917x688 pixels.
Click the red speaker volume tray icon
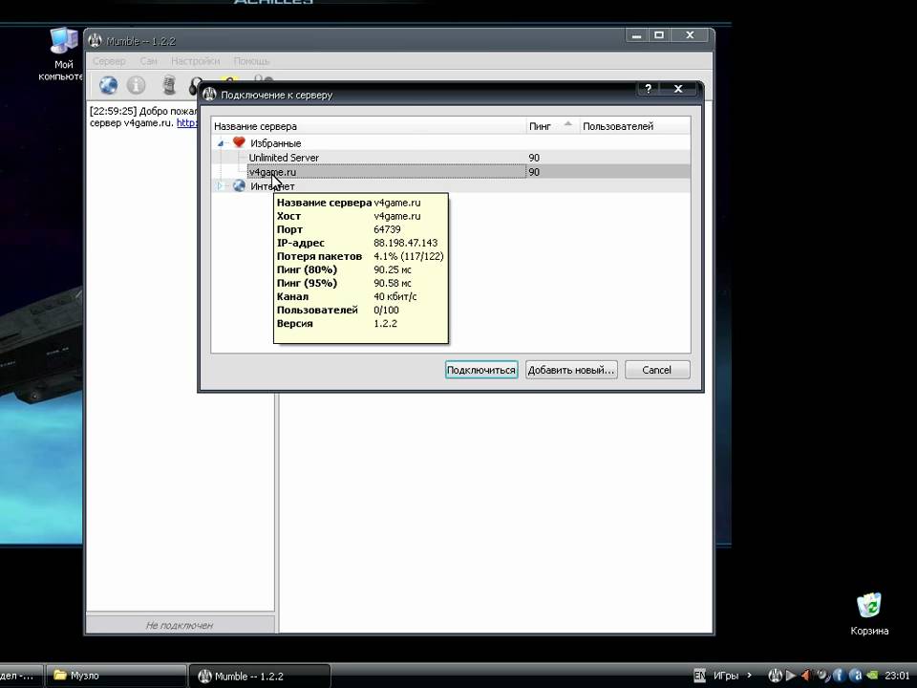coord(806,676)
